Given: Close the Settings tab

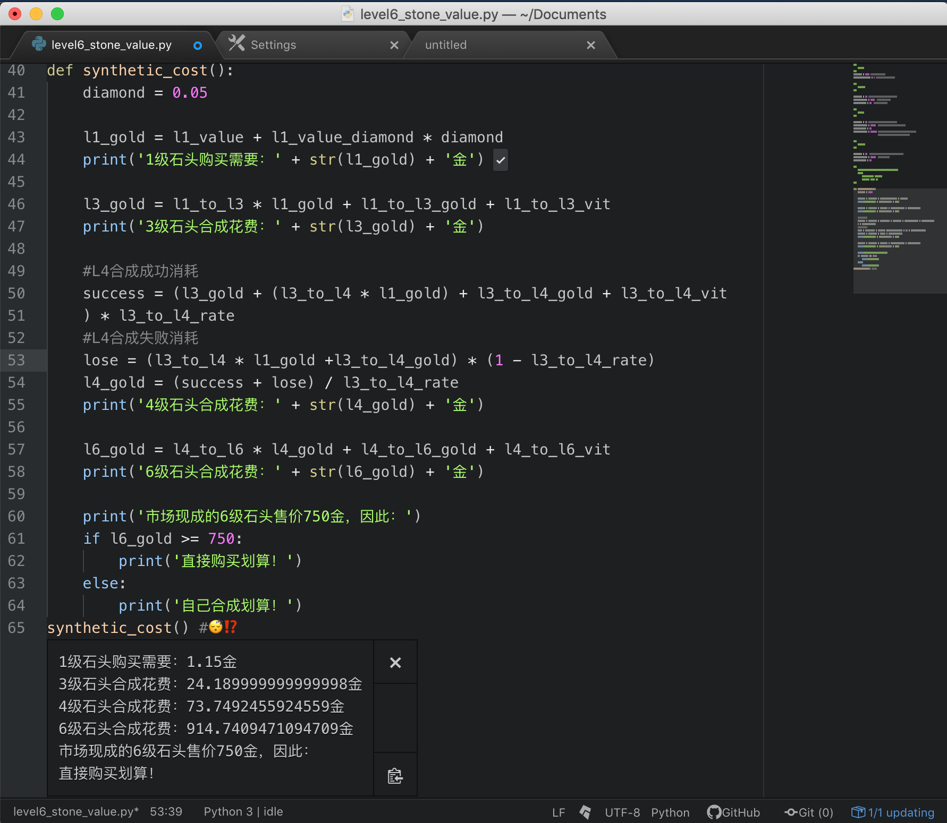Looking at the screenshot, I should click(x=394, y=45).
